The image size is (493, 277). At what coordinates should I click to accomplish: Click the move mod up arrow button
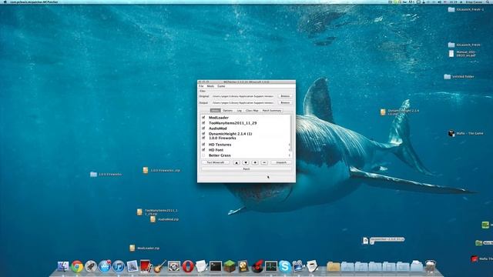(x=236, y=162)
